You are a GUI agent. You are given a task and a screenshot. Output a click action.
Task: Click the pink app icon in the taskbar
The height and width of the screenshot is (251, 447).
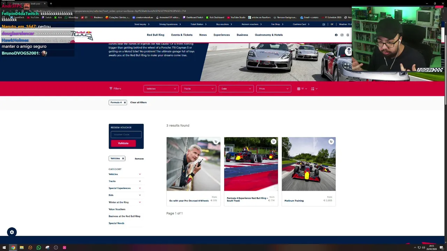(64, 248)
